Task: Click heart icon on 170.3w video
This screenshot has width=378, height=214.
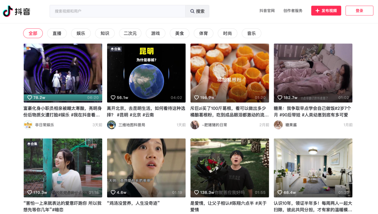Action: (x=30, y=192)
